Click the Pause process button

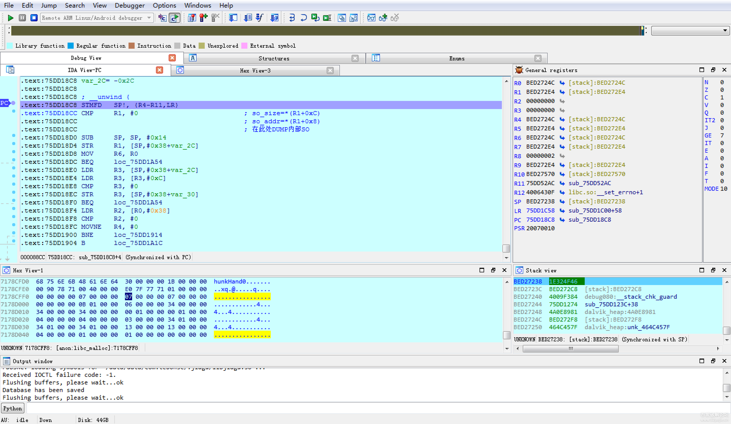coord(22,18)
